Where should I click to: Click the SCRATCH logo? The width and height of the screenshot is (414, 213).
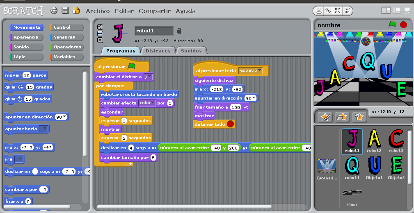[23, 11]
